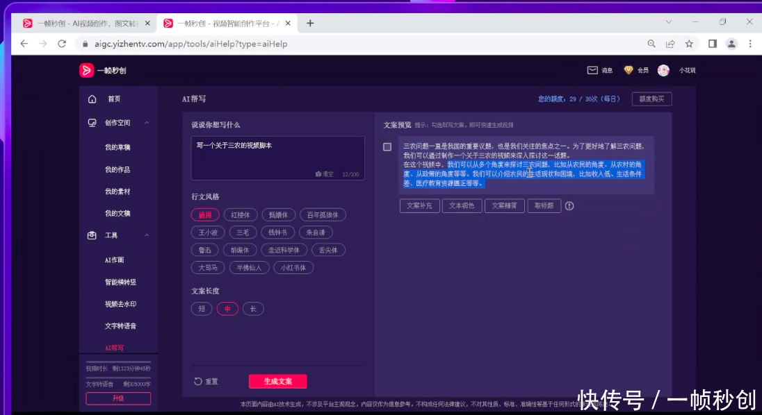Select the 甄嬛体 writing style
The width and height of the screenshot is (762, 415).
pos(279,214)
